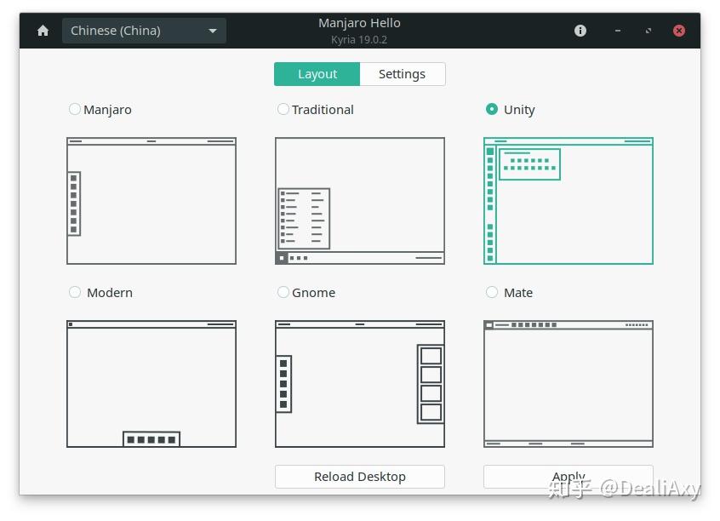Click the Apply button
This screenshot has width=720, height=521.
click(569, 477)
